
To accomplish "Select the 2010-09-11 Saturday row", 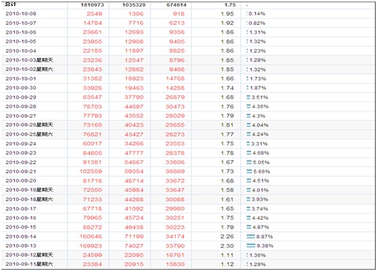I will (188, 264).
